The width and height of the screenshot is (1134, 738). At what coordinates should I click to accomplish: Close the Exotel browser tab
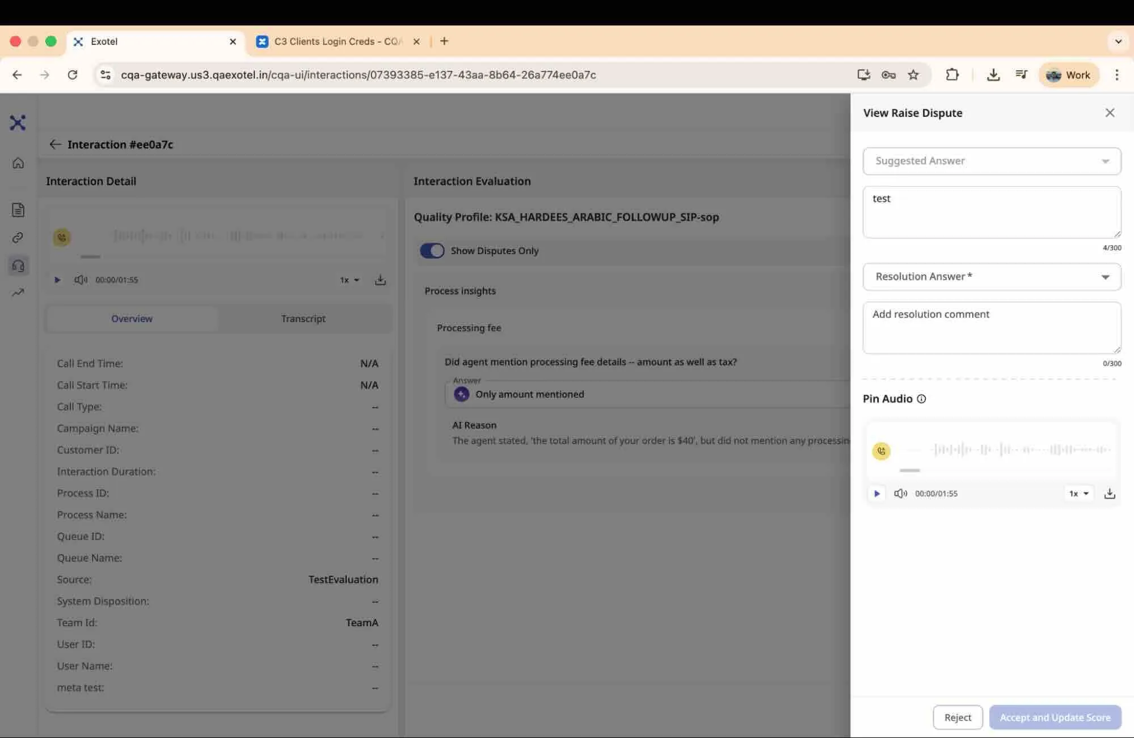click(x=233, y=41)
